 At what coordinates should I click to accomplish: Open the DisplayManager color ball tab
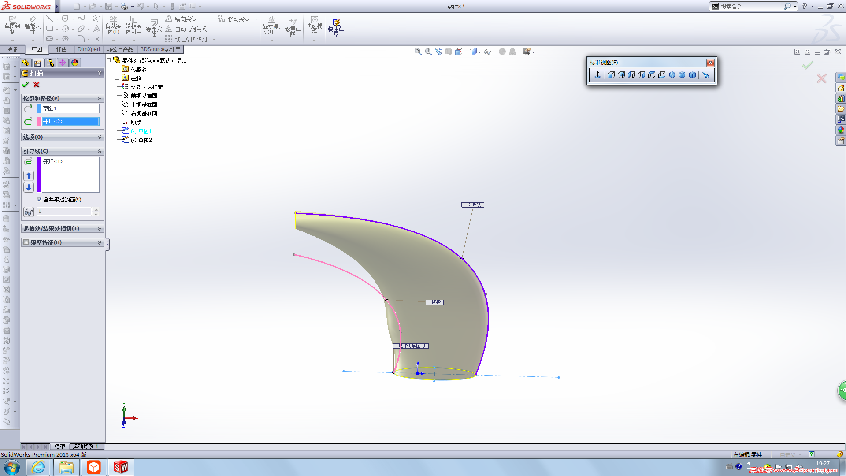point(75,63)
